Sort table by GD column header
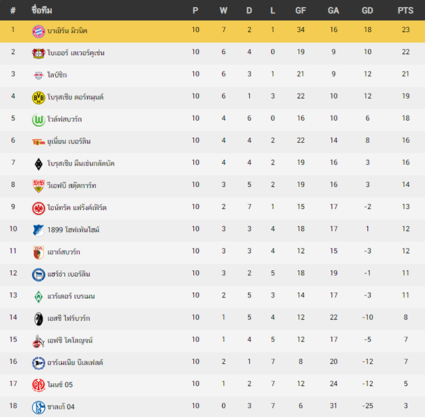The image size is (425, 417). [x=367, y=11]
